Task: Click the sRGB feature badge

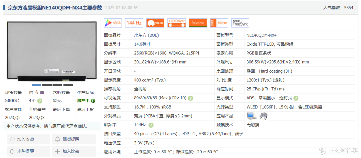Action: click(113, 23)
